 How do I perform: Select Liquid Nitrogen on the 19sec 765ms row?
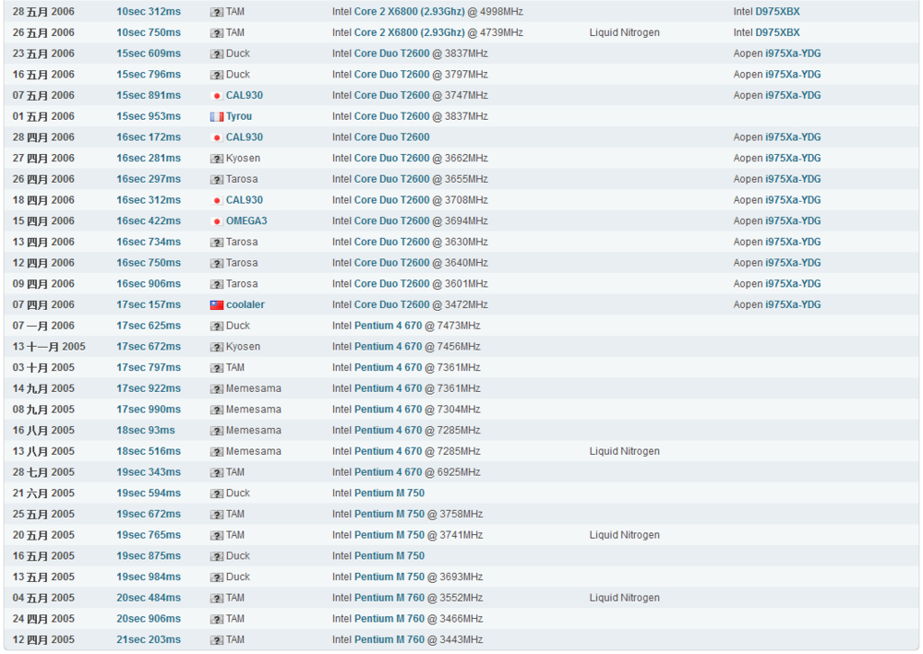pos(625,535)
